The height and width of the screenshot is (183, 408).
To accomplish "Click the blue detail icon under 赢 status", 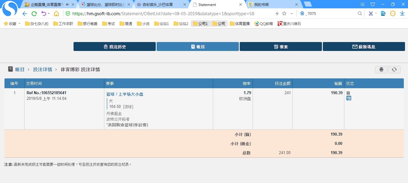I will (x=349, y=98).
